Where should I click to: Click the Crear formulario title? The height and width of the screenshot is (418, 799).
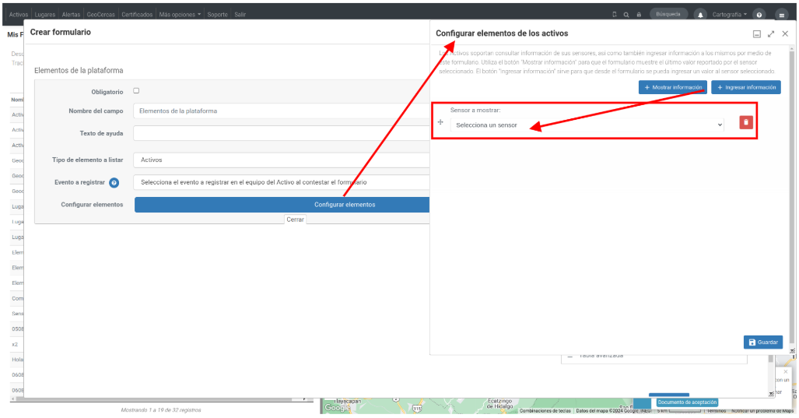point(60,32)
